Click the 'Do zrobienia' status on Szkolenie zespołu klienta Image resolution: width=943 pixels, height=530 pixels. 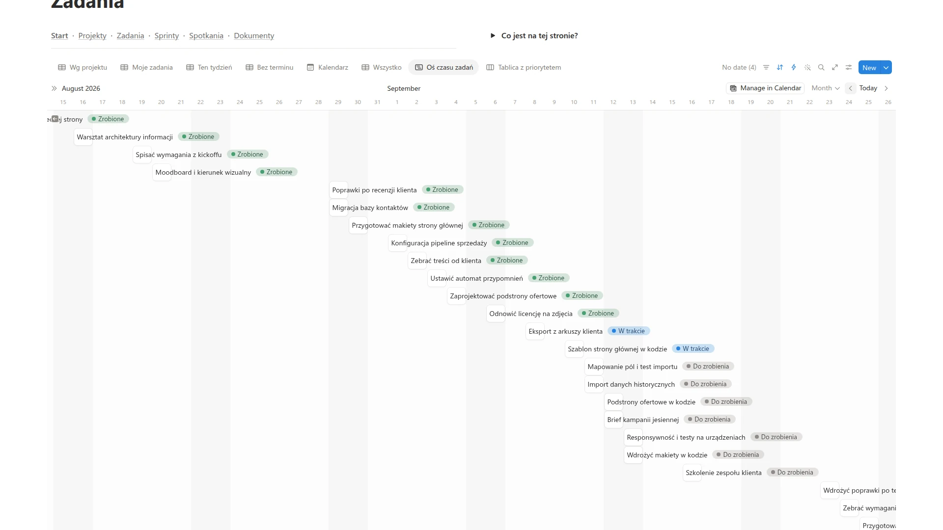point(792,473)
